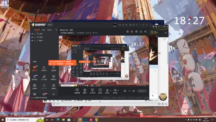Open Microsoft Edge from the taskbar
The image size is (216, 122).
coord(58,120)
